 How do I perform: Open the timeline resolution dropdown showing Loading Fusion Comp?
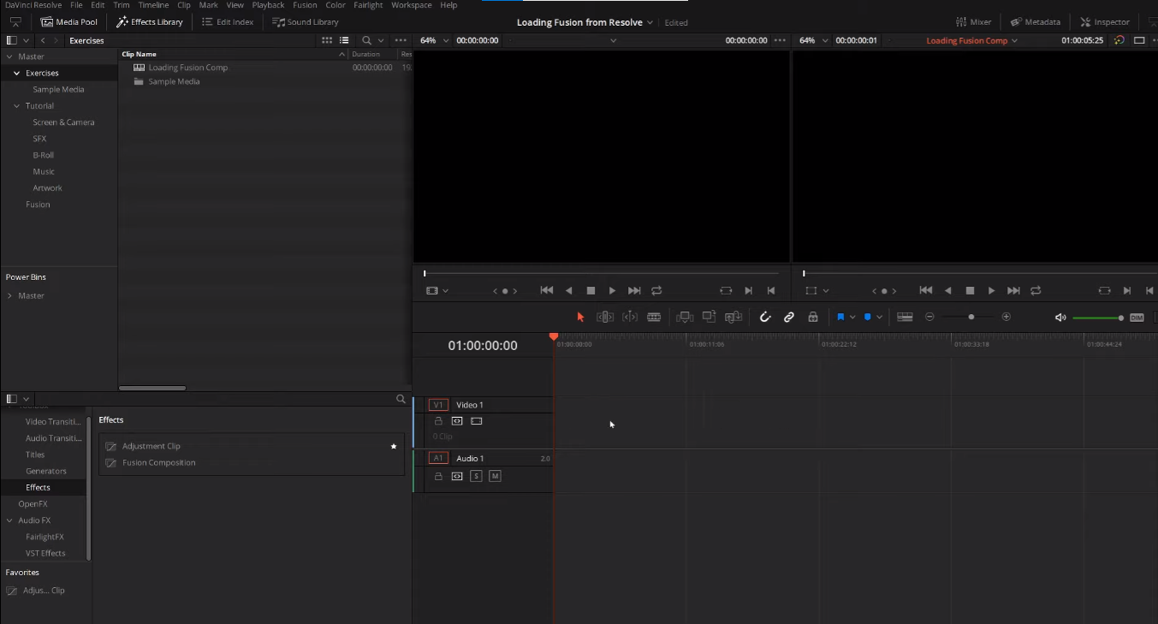[971, 39]
